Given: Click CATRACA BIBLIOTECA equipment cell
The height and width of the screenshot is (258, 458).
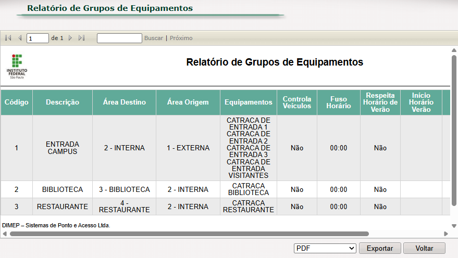Looking at the screenshot, I should [249, 189].
